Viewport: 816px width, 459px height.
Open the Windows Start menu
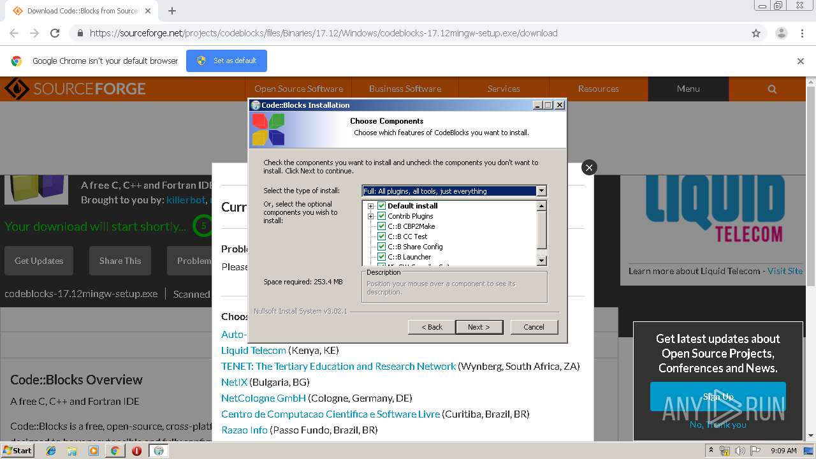pyautogui.click(x=17, y=450)
